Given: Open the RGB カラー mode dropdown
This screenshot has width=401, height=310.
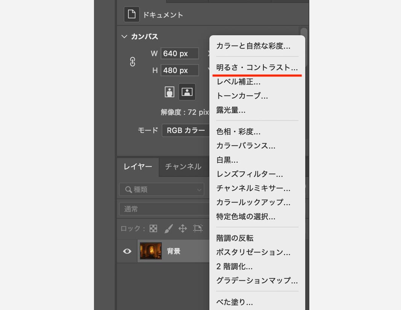Looking at the screenshot, I should [188, 130].
